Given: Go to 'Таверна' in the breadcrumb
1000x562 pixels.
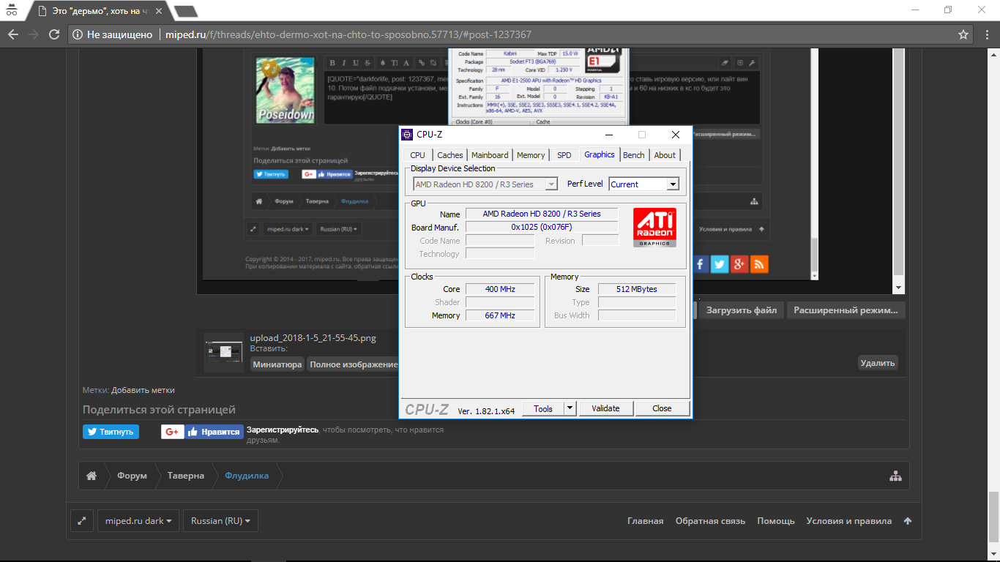Looking at the screenshot, I should tap(186, 476).
